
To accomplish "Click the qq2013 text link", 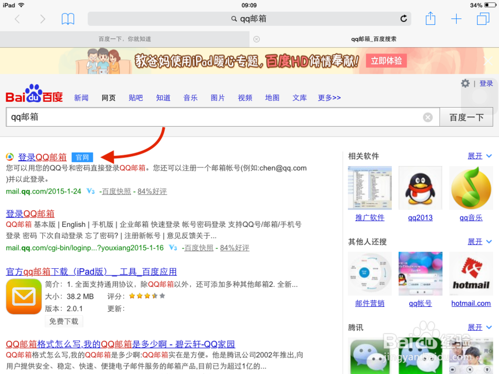I will 420,218.
